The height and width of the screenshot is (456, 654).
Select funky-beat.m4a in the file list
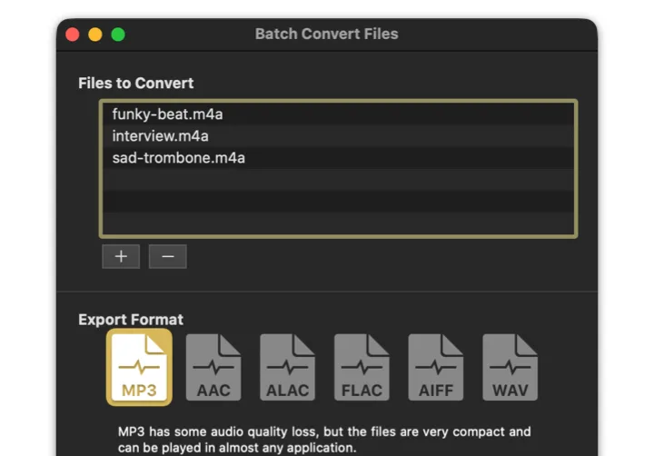tap(338, 114)
